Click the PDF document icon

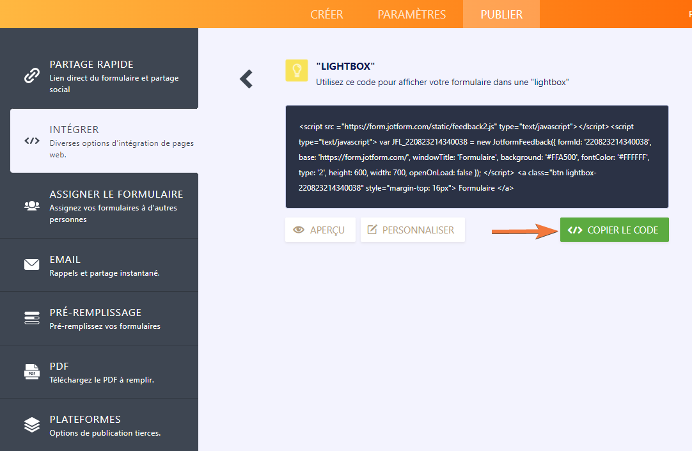(x=32, y=372)
